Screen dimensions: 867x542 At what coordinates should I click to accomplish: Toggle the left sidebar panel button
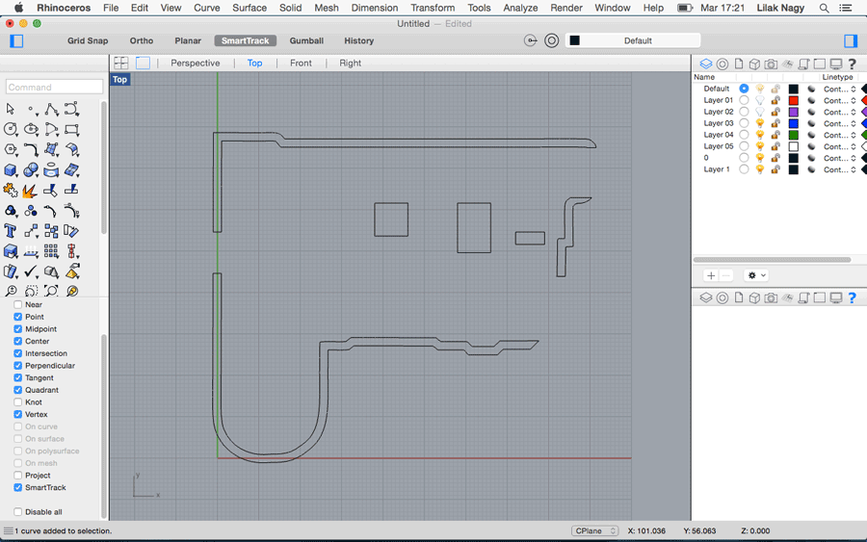16,40
